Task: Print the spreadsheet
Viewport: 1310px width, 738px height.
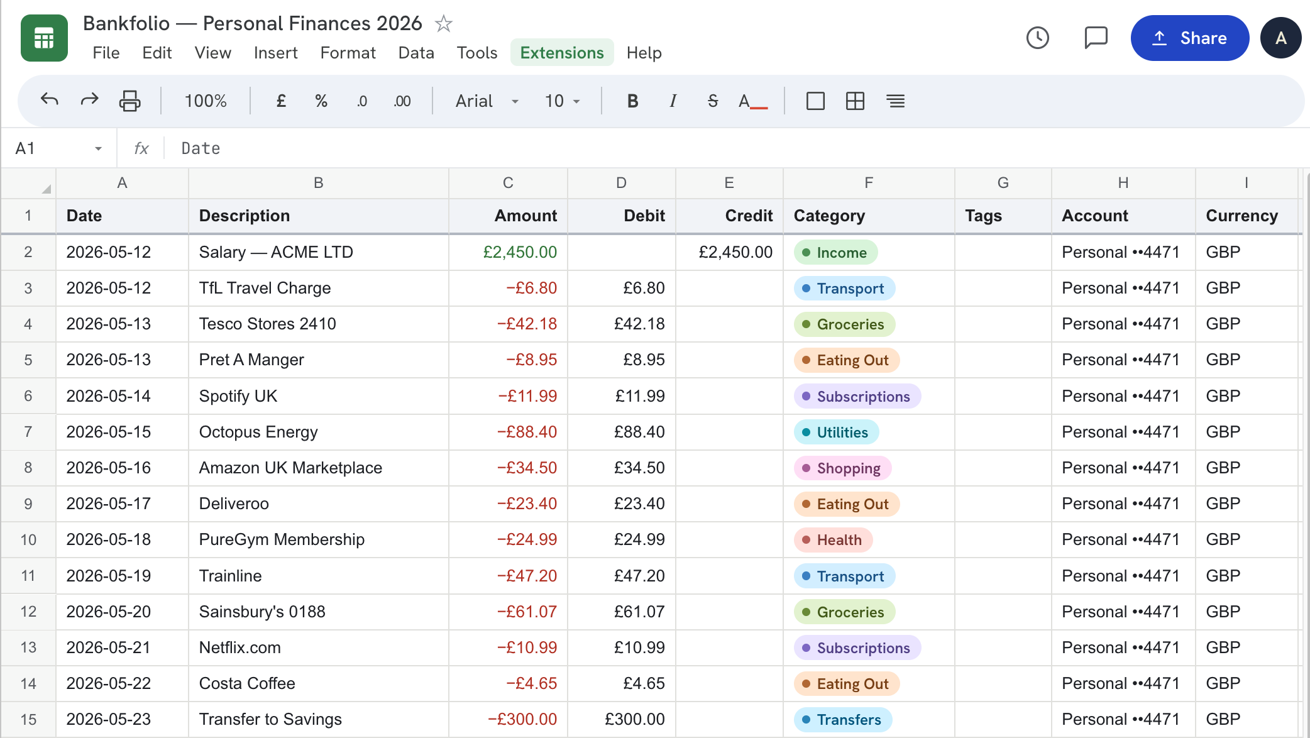Action: click(130, 101)
